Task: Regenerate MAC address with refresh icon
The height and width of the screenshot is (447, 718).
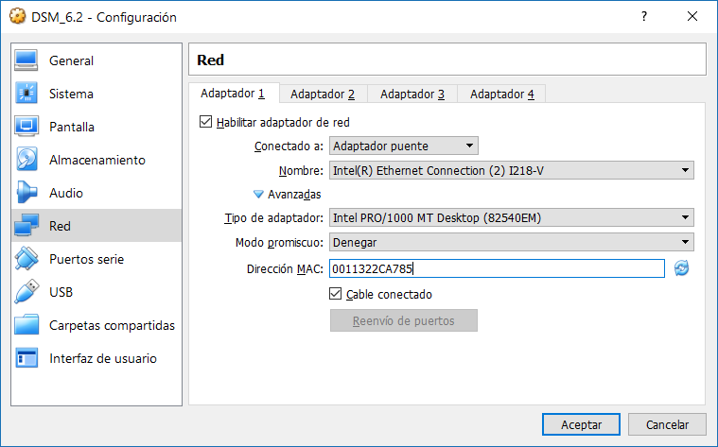Action: 681,268
